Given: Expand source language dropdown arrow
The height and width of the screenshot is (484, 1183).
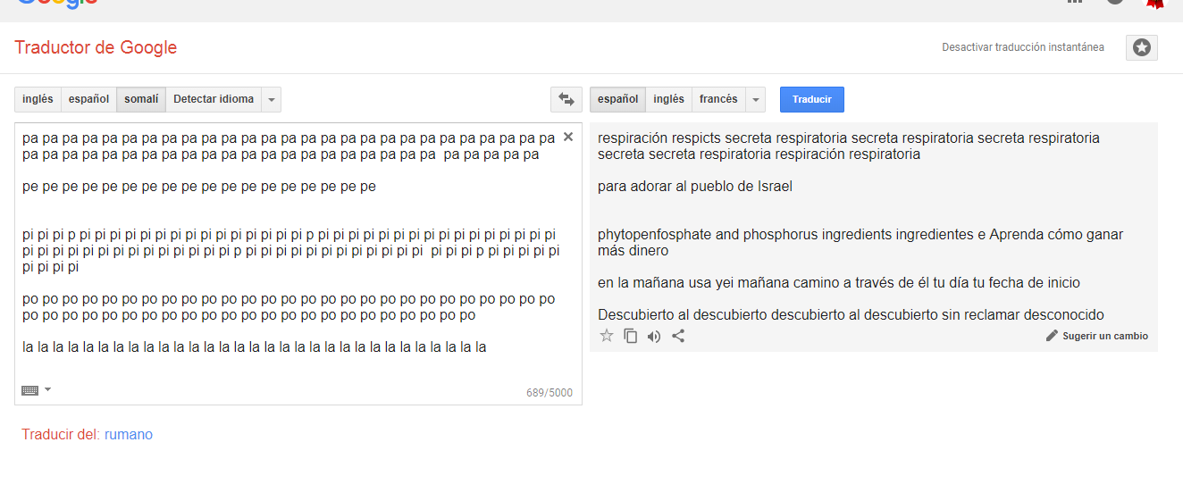Looking at the screenshot, I should [272, 99].
